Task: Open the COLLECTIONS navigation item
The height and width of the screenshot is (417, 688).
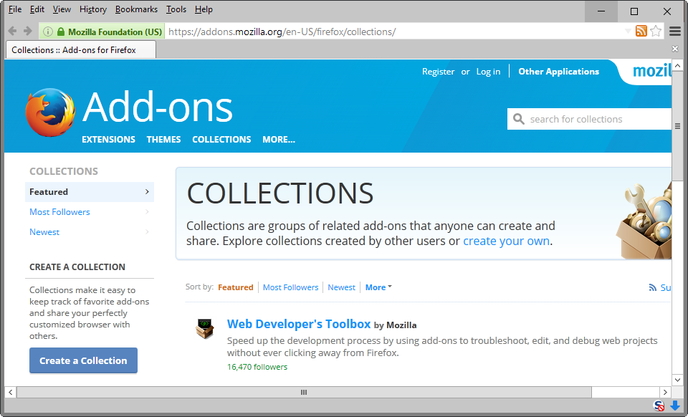Action: tap(221, 140)
